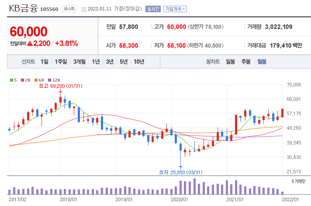The width and height of the screenshot is (311, 206).
Task: Click the 최고 69,200 (01/31) label
Action: tap(61, 86)
